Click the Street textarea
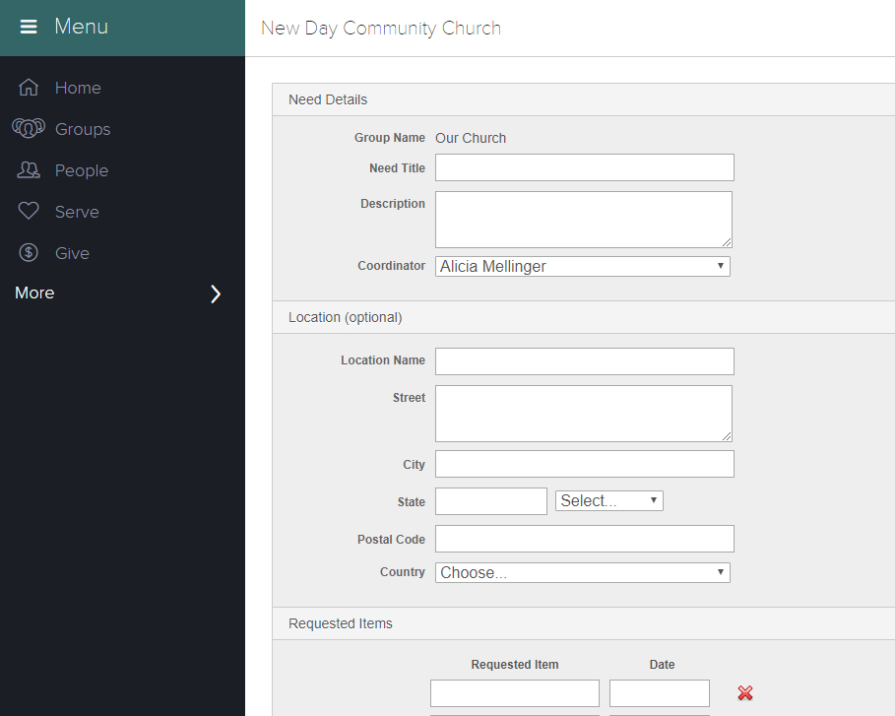Screen dimensions: 895x716 click(583, 414)
